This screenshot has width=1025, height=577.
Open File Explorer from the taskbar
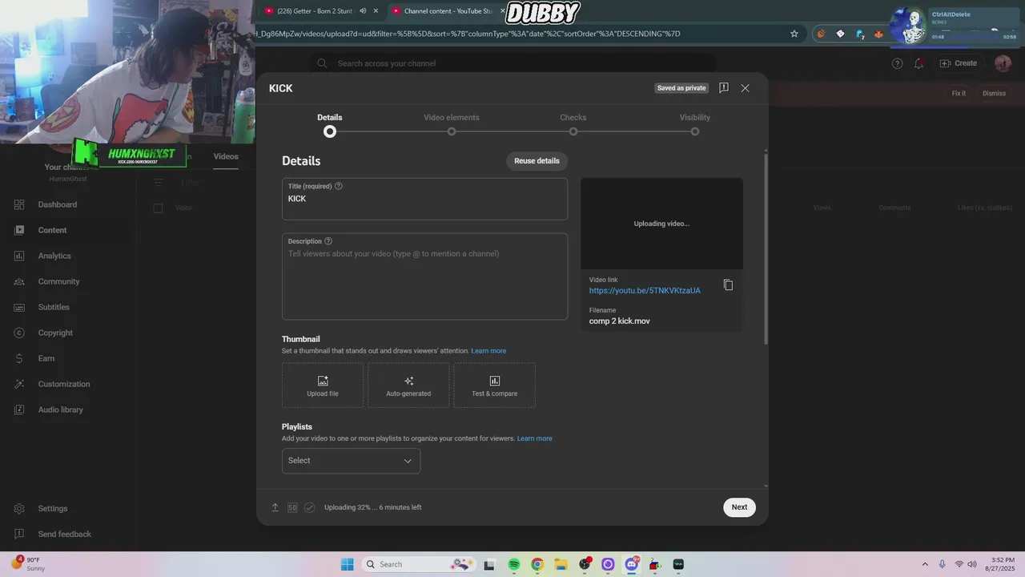pos(561,564)
